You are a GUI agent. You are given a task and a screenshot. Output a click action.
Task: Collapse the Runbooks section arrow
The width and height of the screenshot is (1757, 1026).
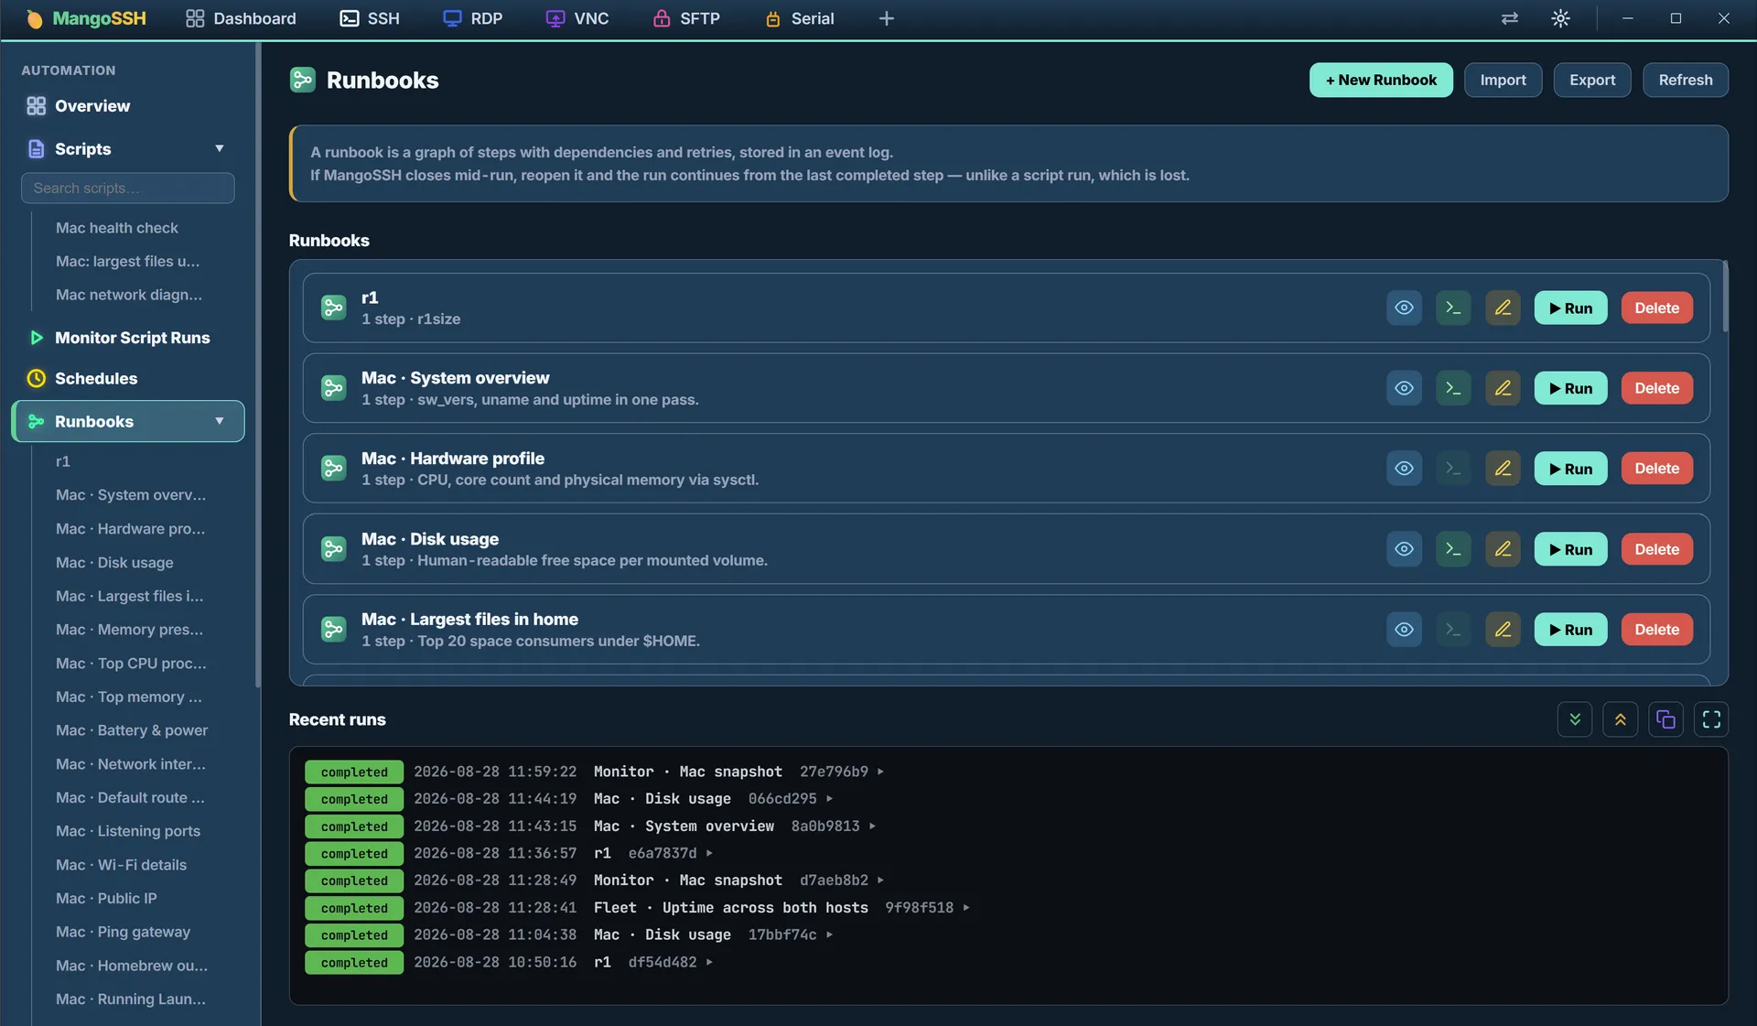[220, 421]
